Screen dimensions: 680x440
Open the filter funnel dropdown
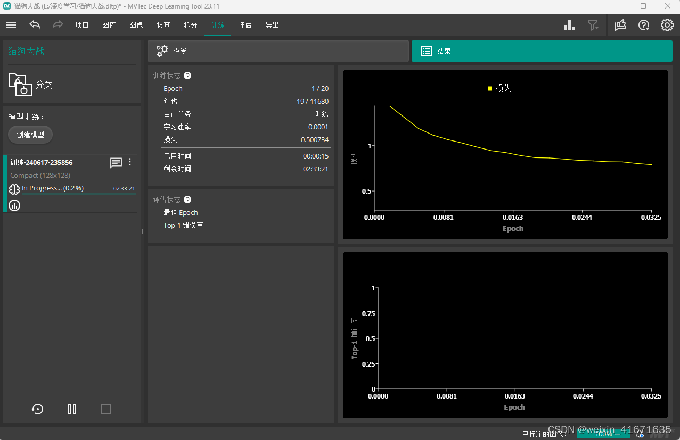pos(593,25)
